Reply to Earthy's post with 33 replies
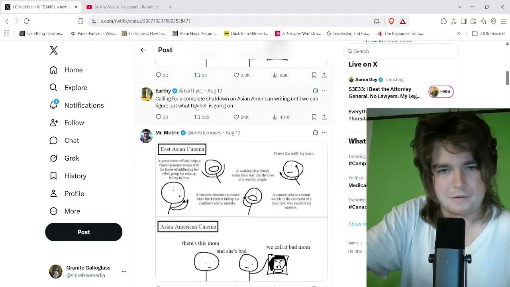The image size is (510, 287). 162,117
